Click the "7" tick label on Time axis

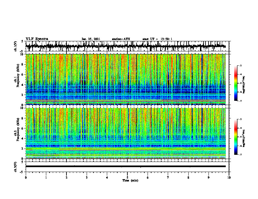tap(168, 178)
